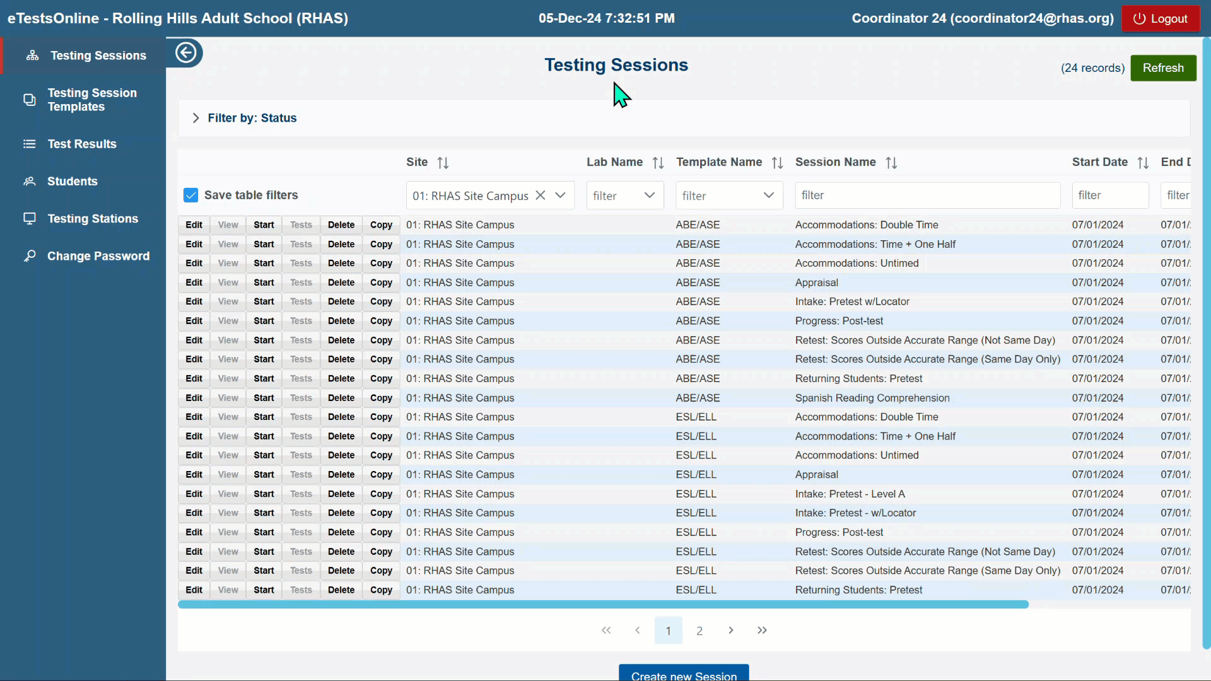Screen dimensions: 1211x681
Task: Click the page vertical scrollbar
Action: (x=1206, y=344)
